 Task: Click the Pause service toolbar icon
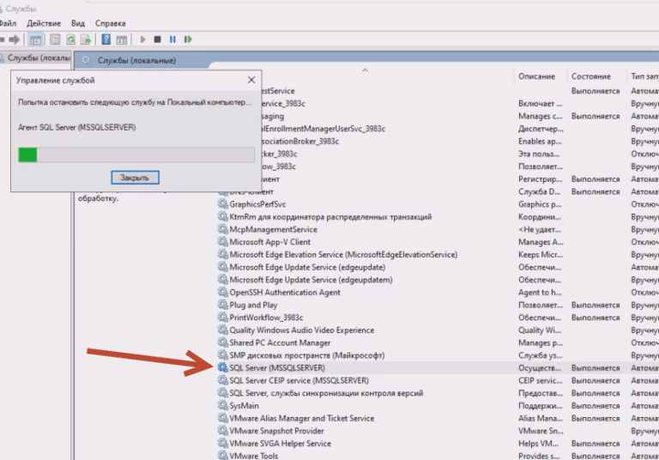172,39
